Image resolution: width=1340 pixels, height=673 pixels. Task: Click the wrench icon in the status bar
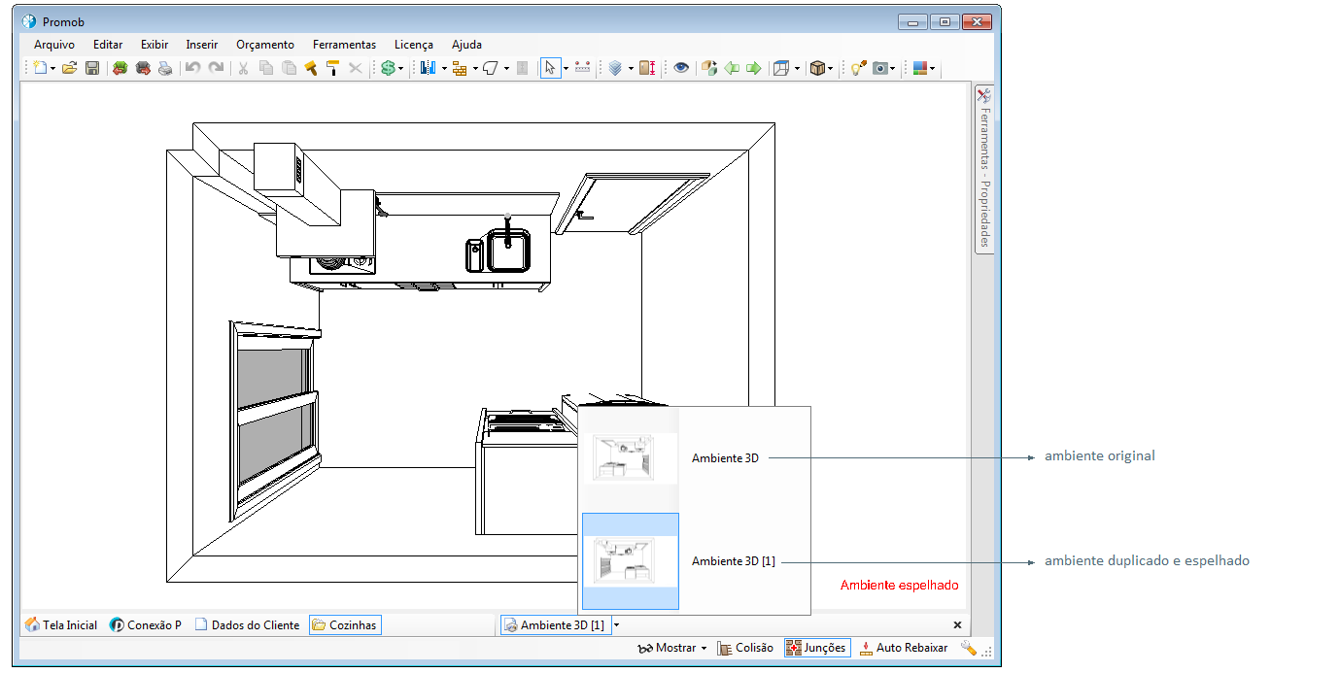(968, 648)
